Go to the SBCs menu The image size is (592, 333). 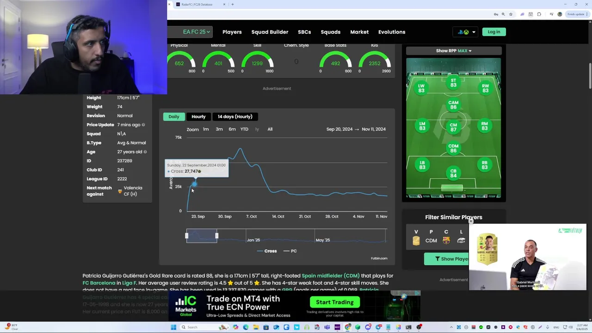[304, 32]
